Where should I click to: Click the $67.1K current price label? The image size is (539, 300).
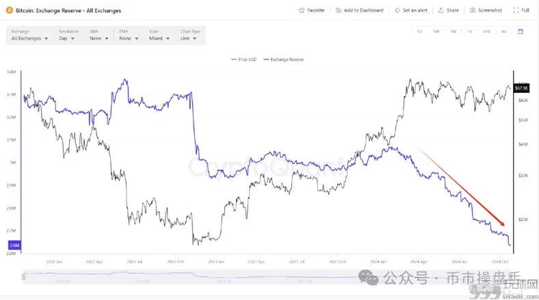click(521, 88)
